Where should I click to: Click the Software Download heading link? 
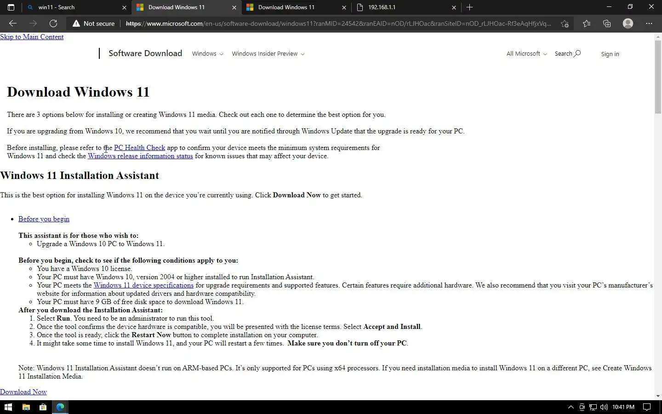[x=145, y=53]
